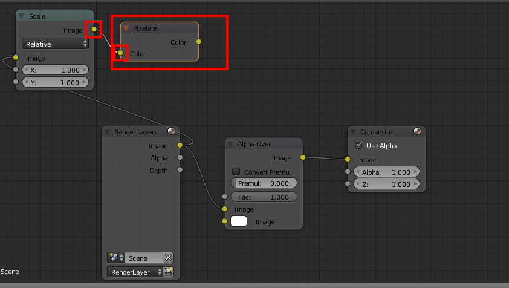Click the Composite Image input socket
Screen dimensions: 509x288
[x=348, y=159]
